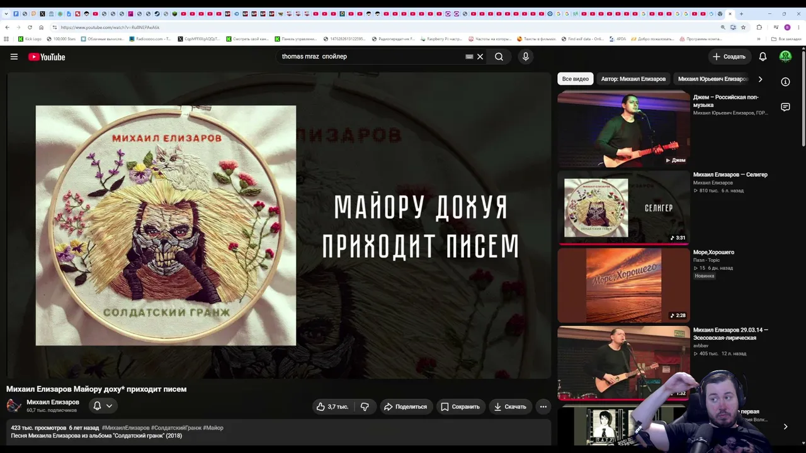Click the Скачать download button
The image size is (806, 453).
point(510,406)
